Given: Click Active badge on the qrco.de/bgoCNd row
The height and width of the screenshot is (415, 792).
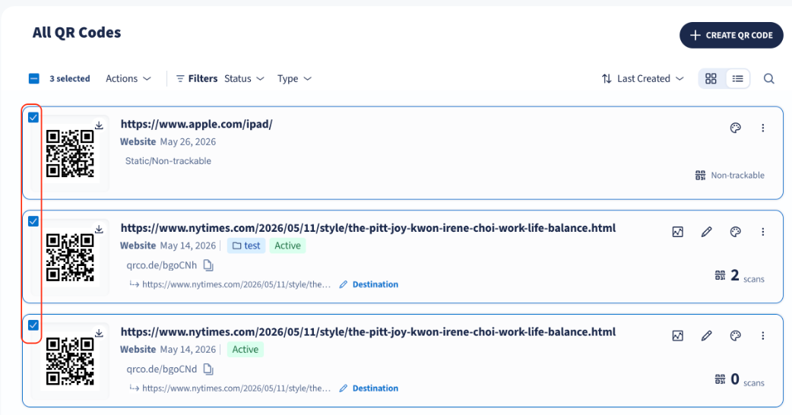Looking at the screenshot, I should pyautogui.click(x=245, y=350).
